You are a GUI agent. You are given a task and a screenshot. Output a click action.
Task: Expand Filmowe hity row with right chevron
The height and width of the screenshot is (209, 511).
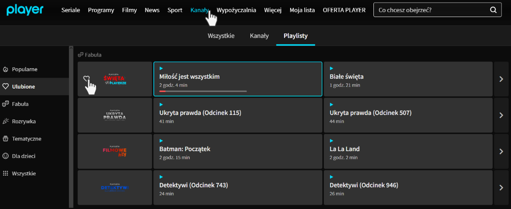[502, 152]
